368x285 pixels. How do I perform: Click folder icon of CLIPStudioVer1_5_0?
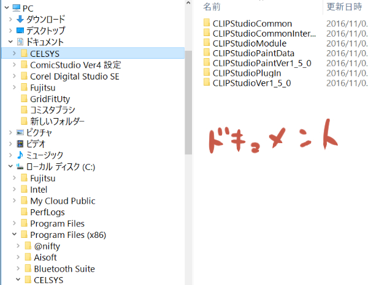pos(207,82)
